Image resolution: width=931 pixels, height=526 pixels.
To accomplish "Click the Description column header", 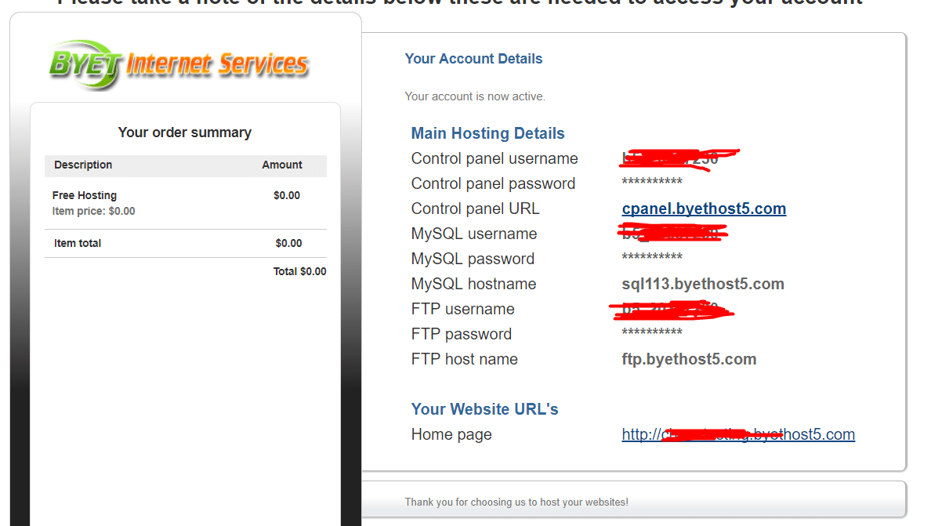I will click(83, 165).
